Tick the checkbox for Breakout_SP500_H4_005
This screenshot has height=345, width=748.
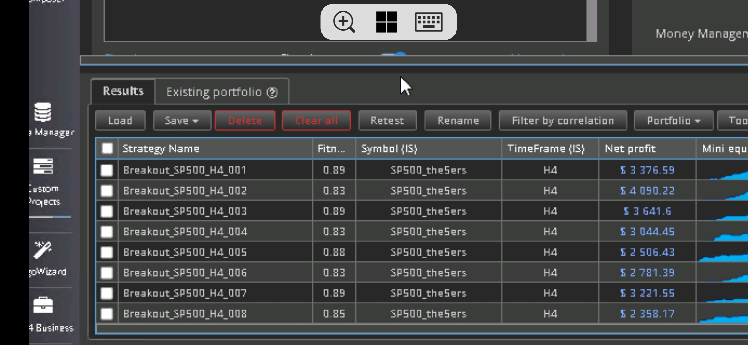(107, 252)
